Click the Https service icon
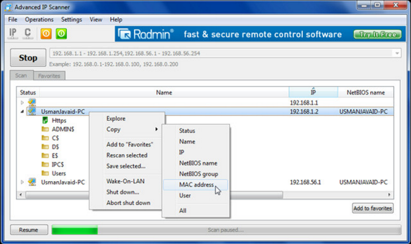 (45, 120)
